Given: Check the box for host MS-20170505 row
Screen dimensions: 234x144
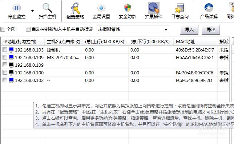Looking at the screenshot, I should (x=5, y=57).
